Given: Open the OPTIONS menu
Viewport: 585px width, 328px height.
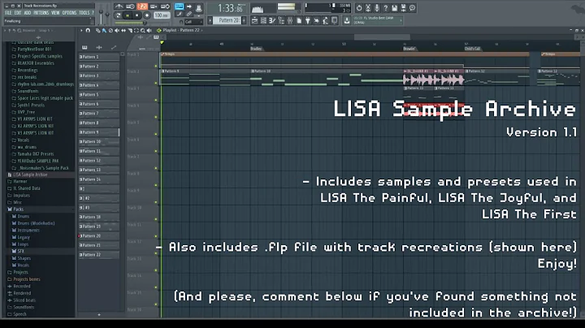Looking at the screenshot, I should 69,13.
